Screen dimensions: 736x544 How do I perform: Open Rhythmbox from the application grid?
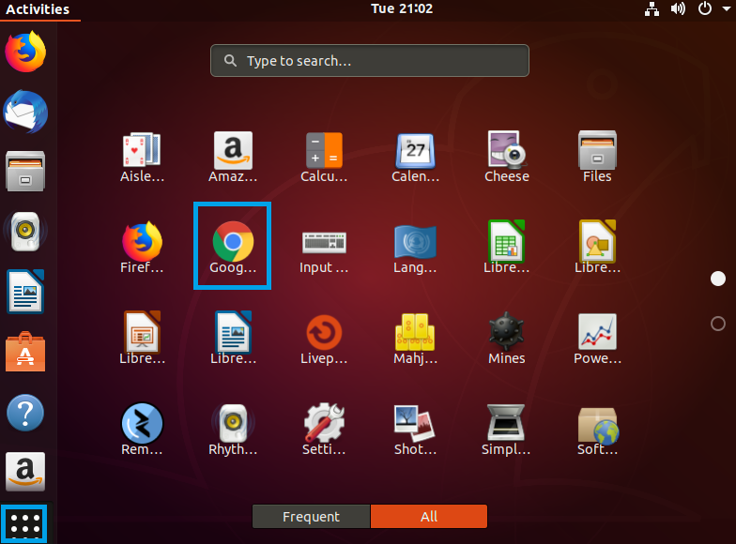pyautogui.click(x=233, y=430)
